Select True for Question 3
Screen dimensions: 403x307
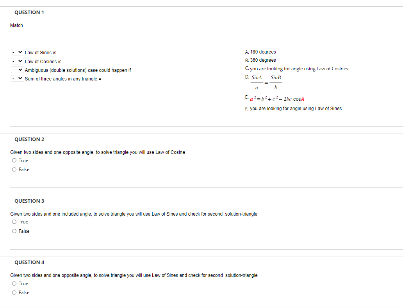click(14, 221)
